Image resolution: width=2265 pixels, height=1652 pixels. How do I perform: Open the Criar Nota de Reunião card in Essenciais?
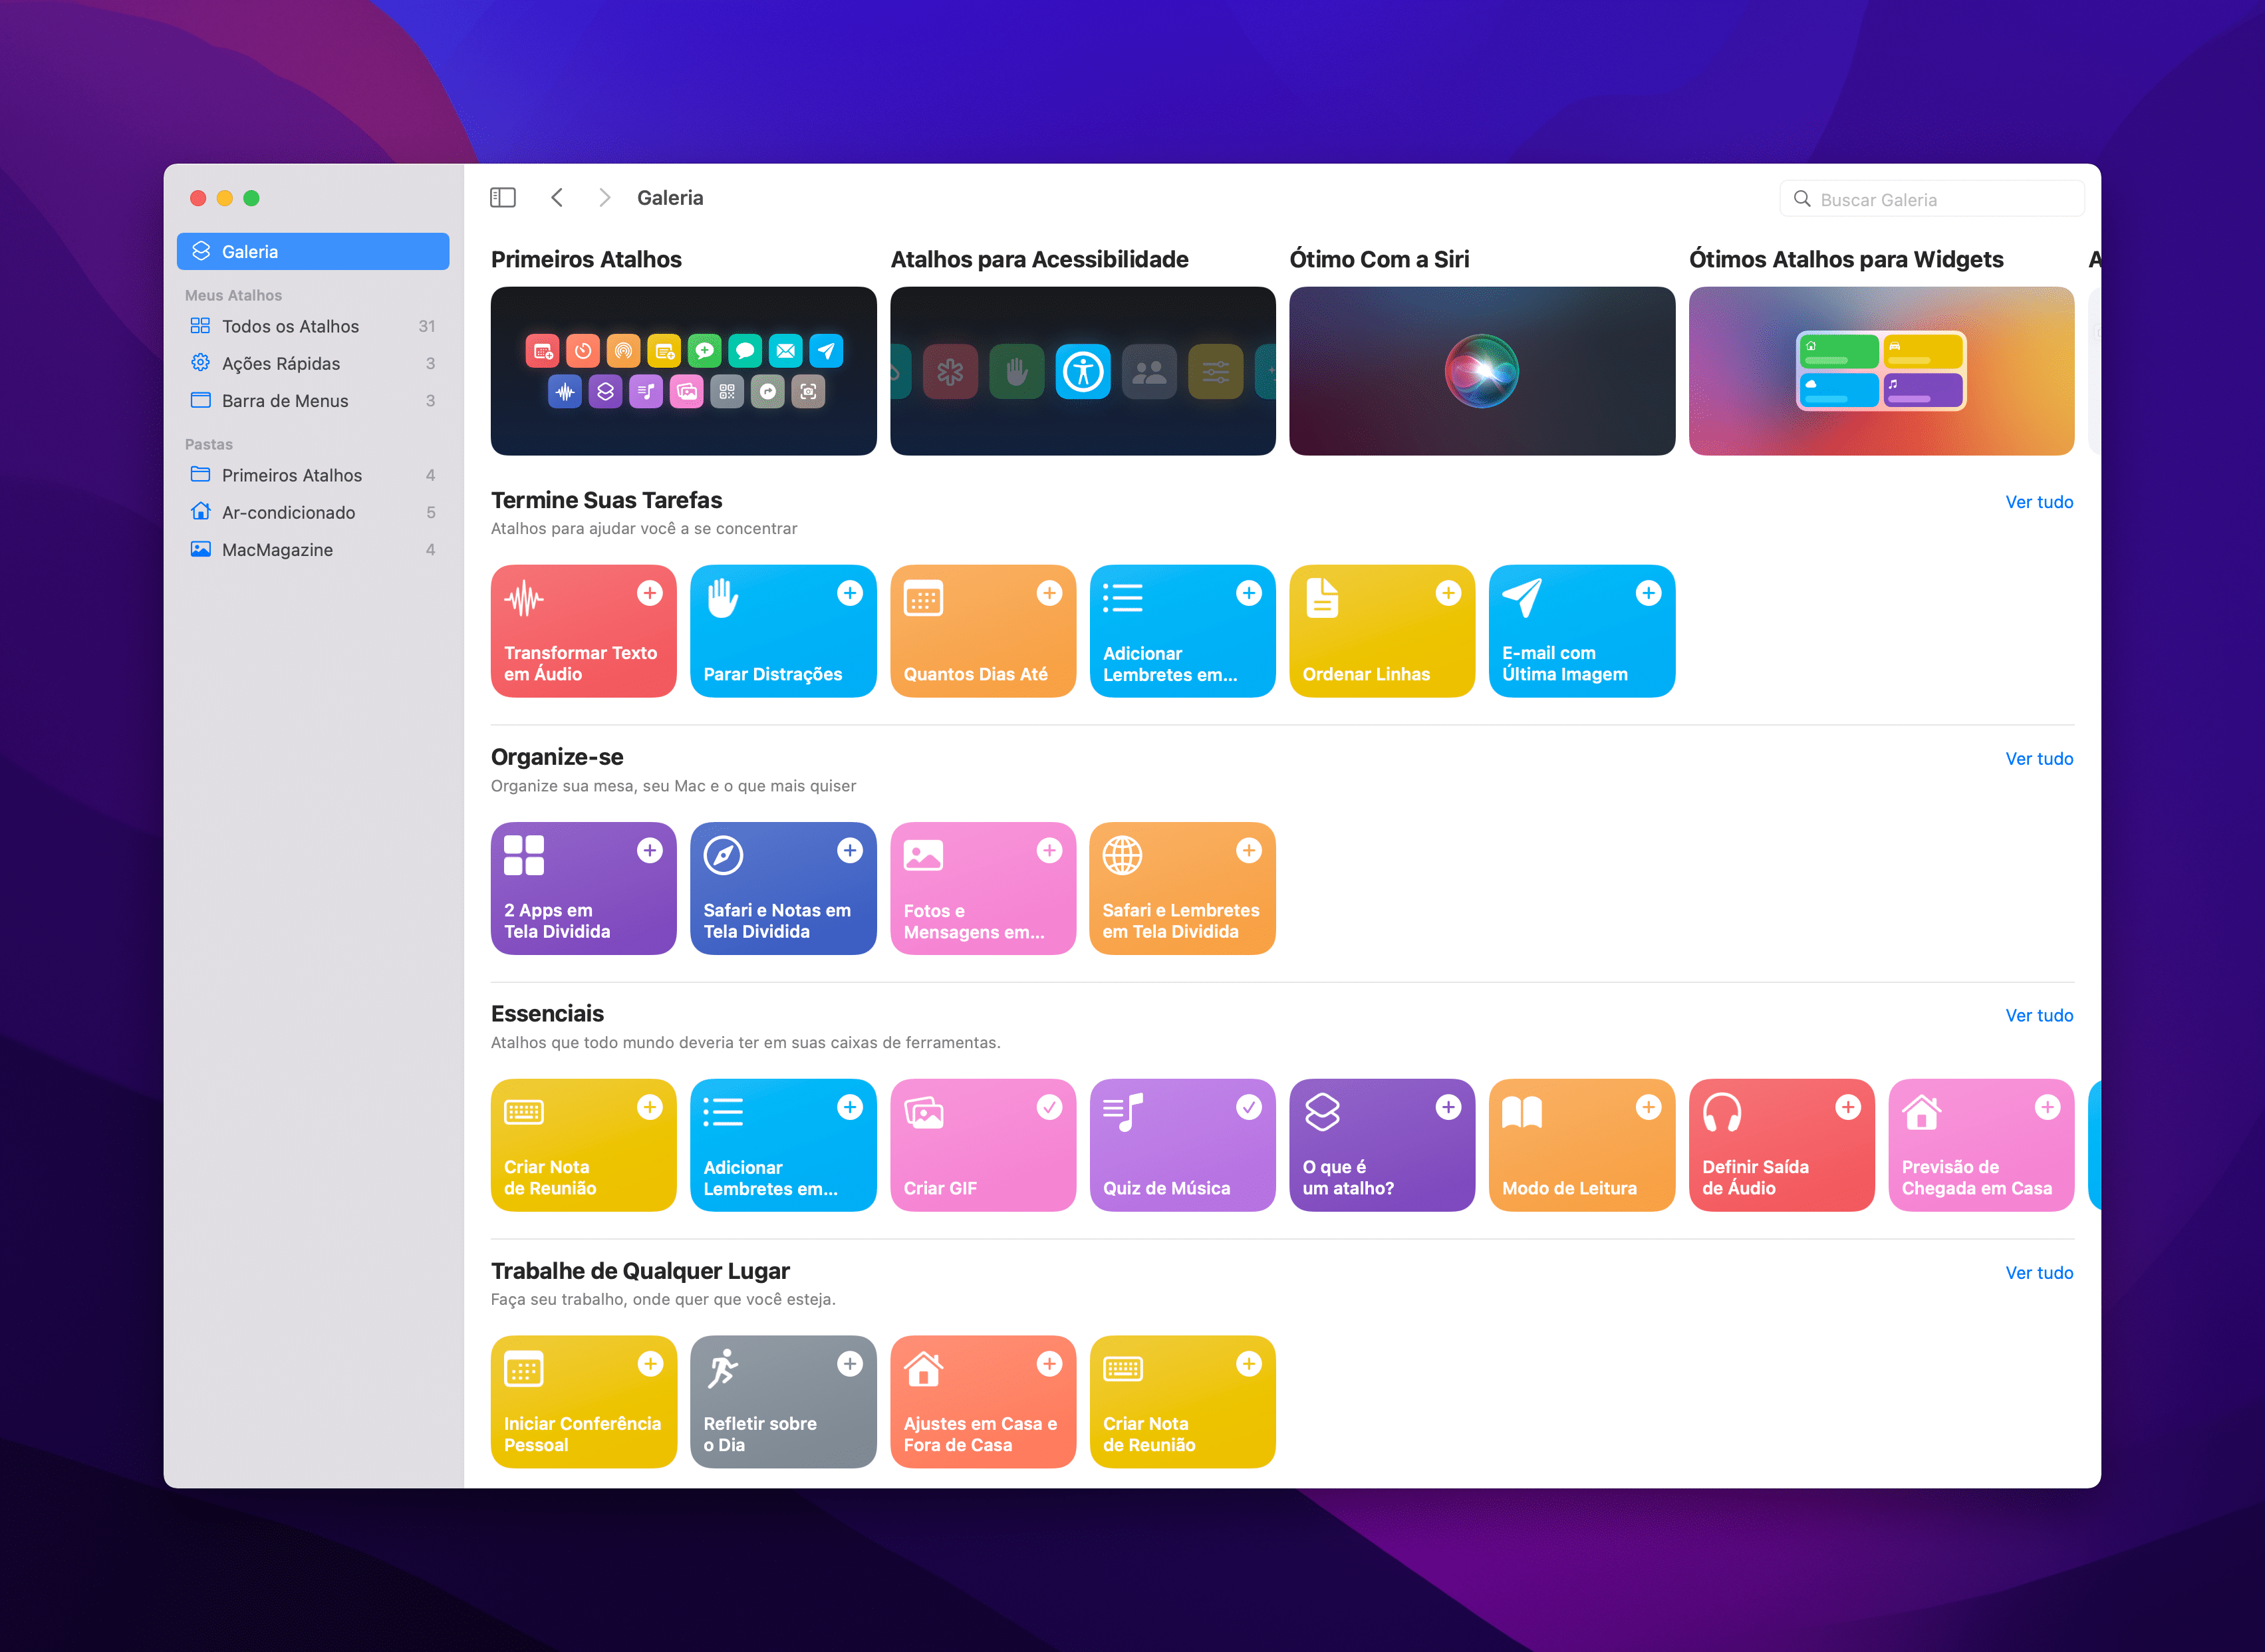[584, 1145]
